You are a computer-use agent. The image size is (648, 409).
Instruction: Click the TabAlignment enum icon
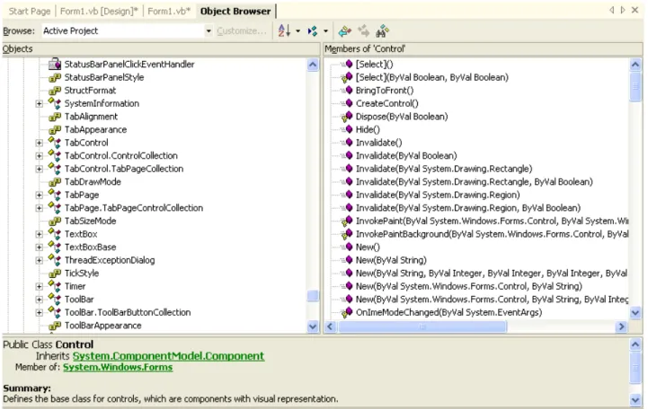point(55,117)
